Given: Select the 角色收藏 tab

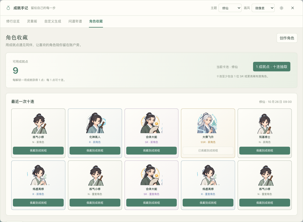Looking at the screenshot, I should (96, 21).
